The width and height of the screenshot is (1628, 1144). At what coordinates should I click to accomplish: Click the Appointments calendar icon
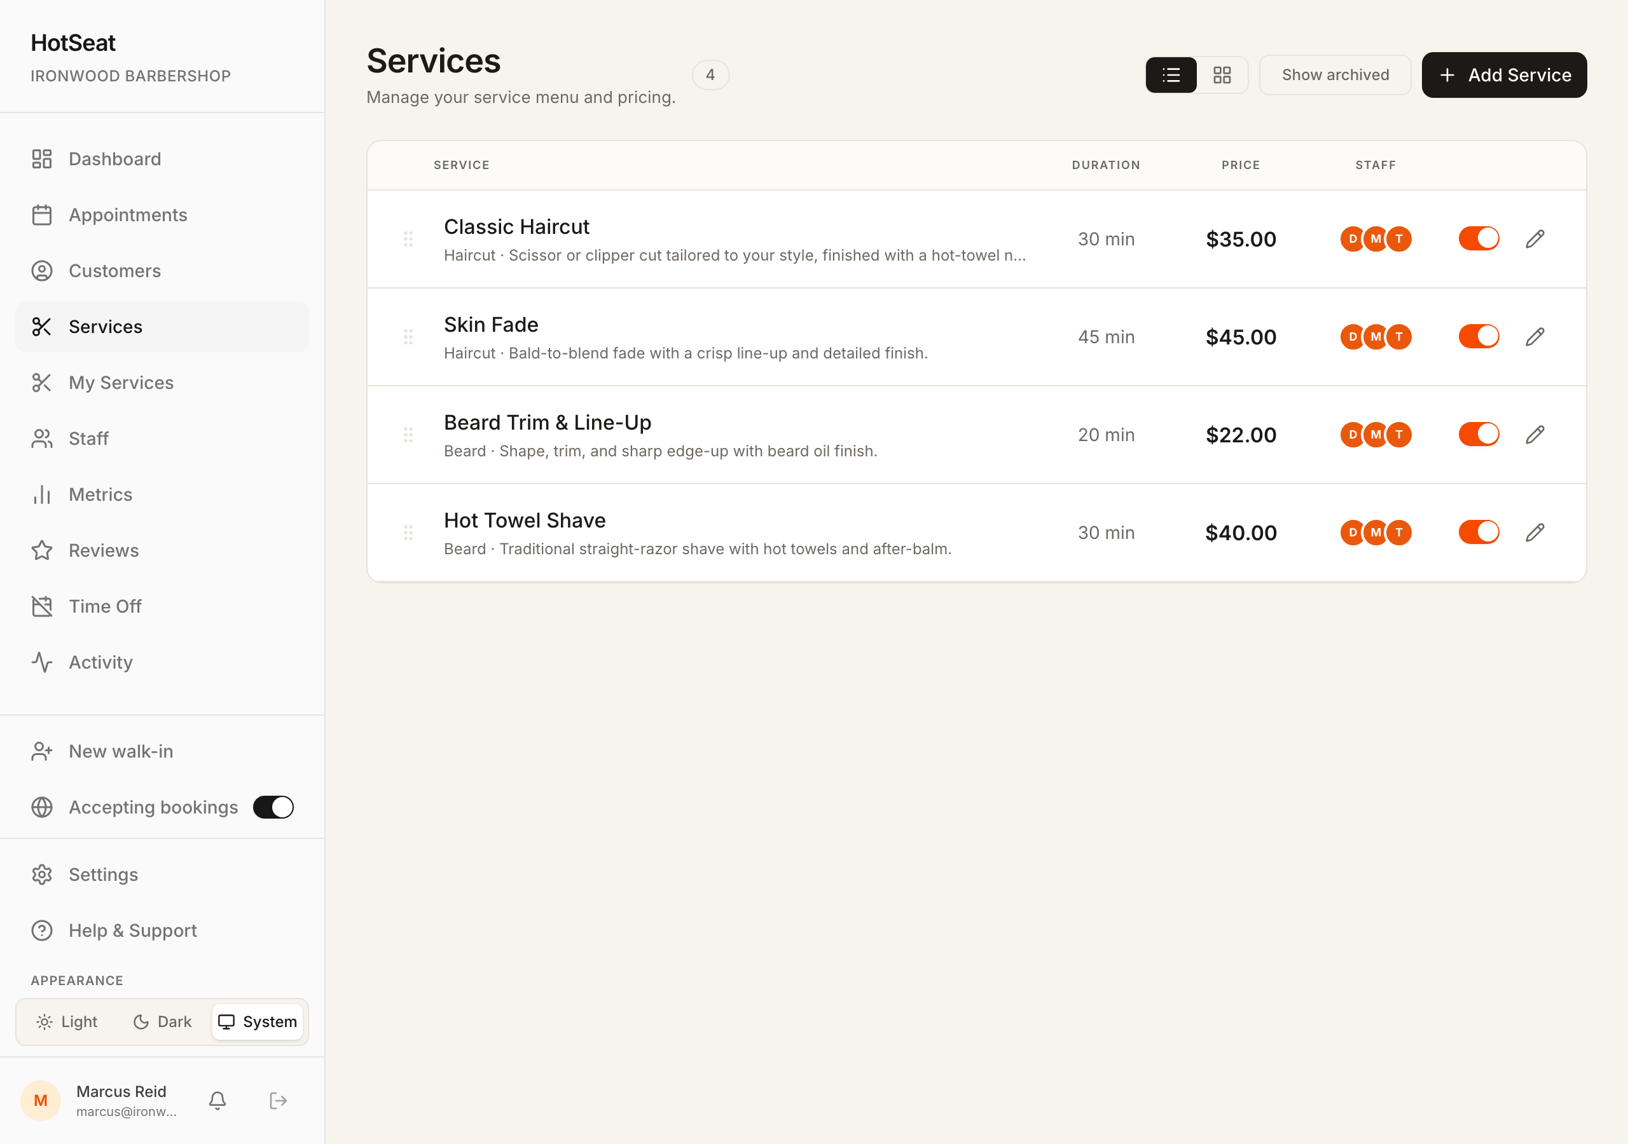42,215
